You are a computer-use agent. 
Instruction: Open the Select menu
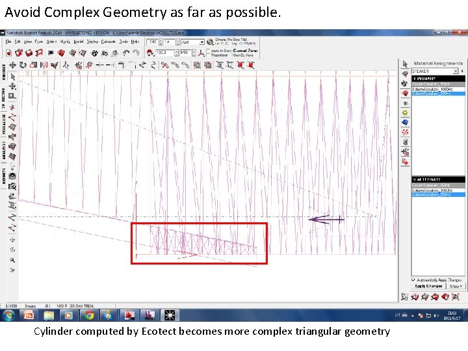[51, 42]
